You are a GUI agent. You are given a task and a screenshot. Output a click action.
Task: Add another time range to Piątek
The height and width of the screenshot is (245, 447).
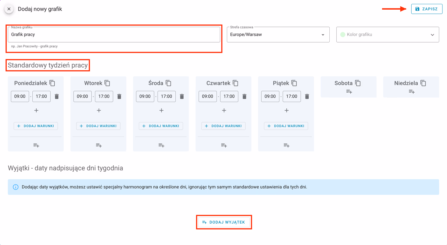coord(287,110)
